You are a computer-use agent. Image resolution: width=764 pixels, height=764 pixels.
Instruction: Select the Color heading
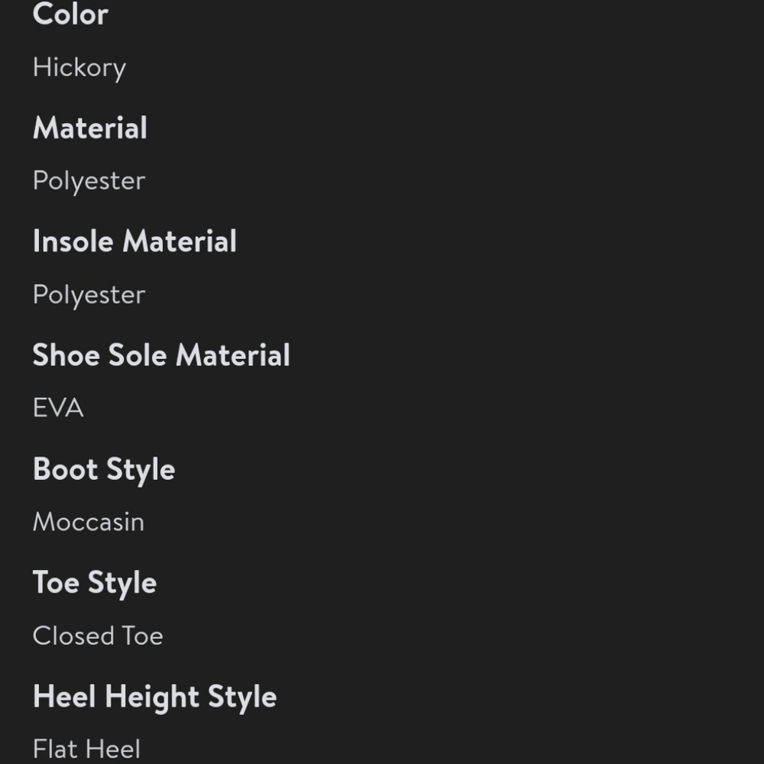[70, 14]
